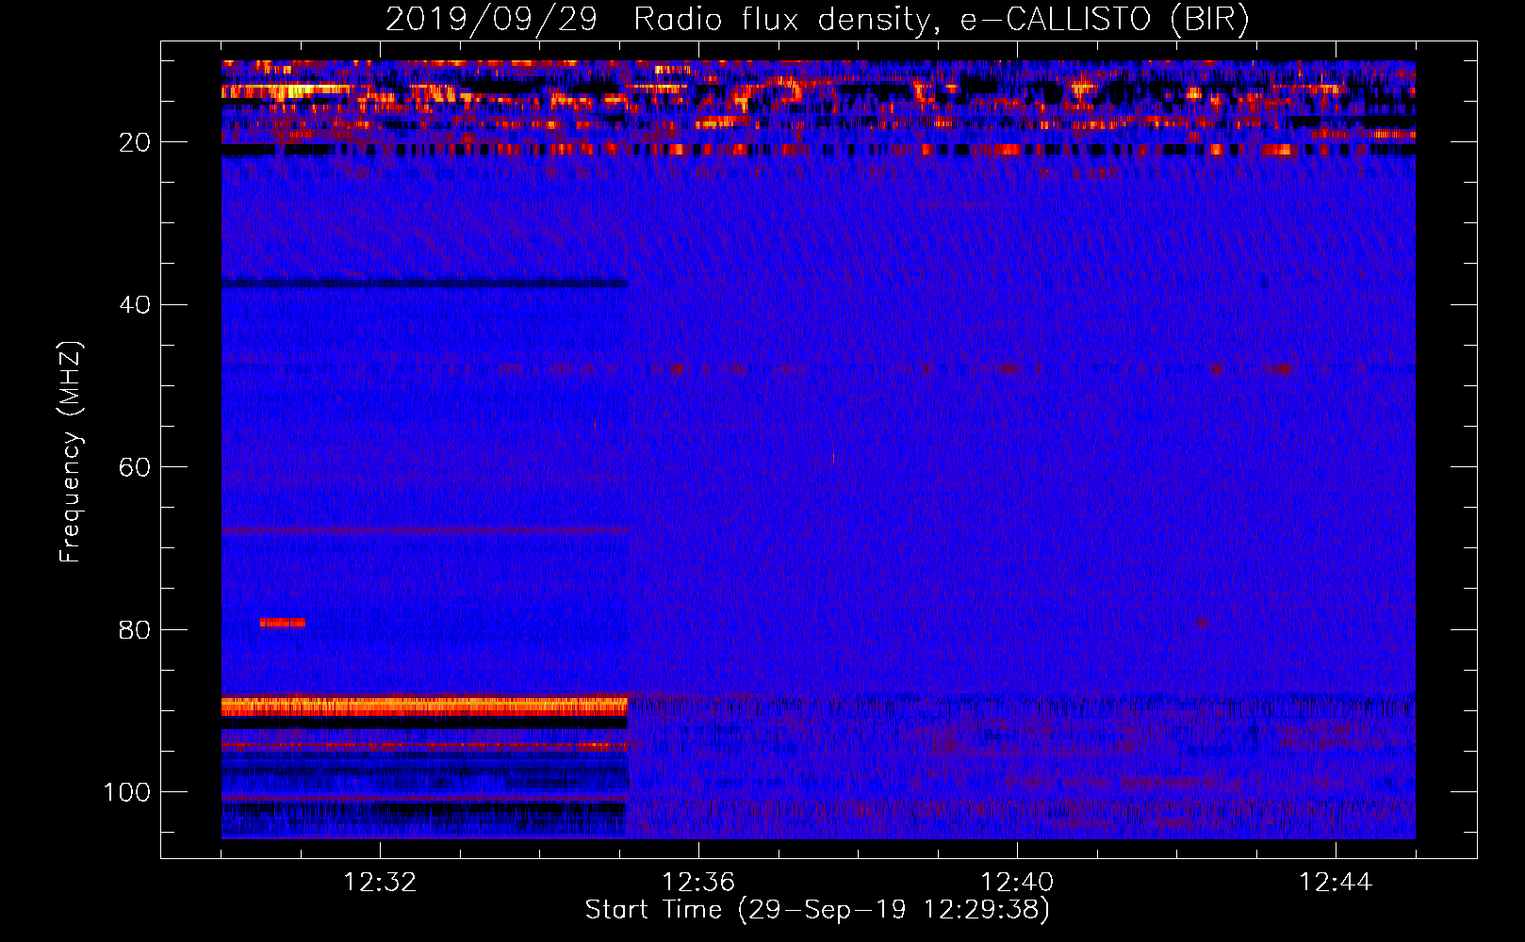Select the 'Frequency (MHZ)' axis label
The height and width of the screenshot is (942, 1525).
(x=71, y=451)
